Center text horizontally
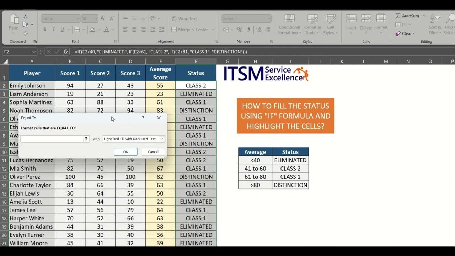The width and height of the screenshot is (455, 256). [x=134, y=30]
